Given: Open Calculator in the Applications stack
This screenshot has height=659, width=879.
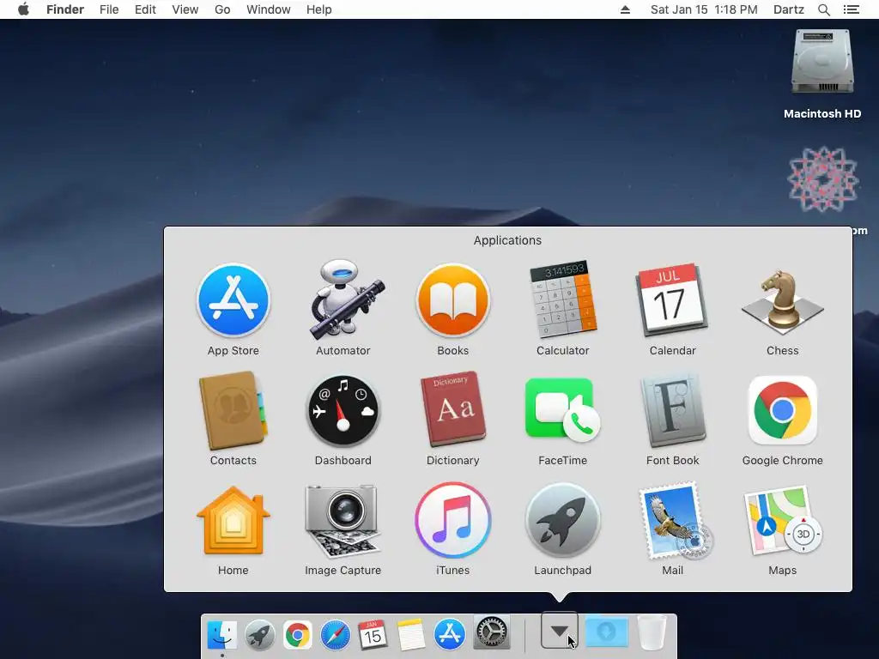Looking at the screenshot, I should 563,299.
